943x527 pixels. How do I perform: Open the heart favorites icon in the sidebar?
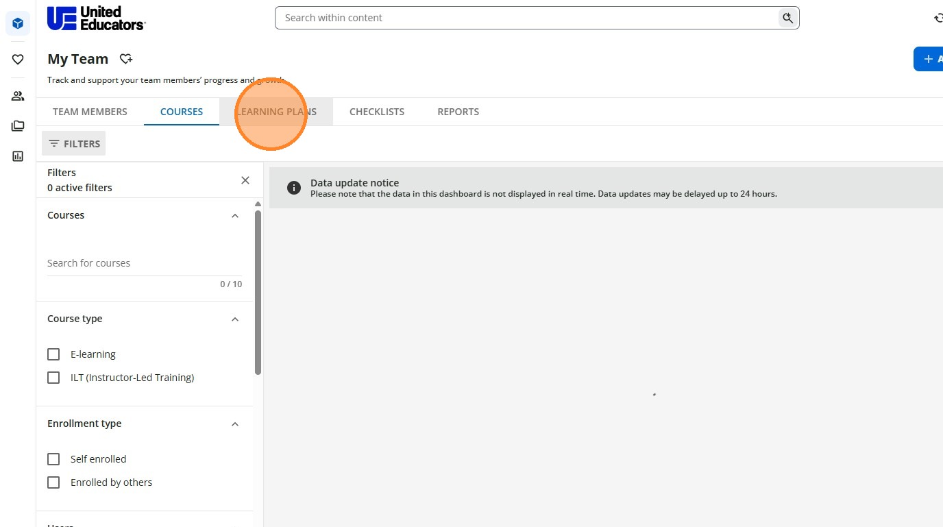coord(18,60)
